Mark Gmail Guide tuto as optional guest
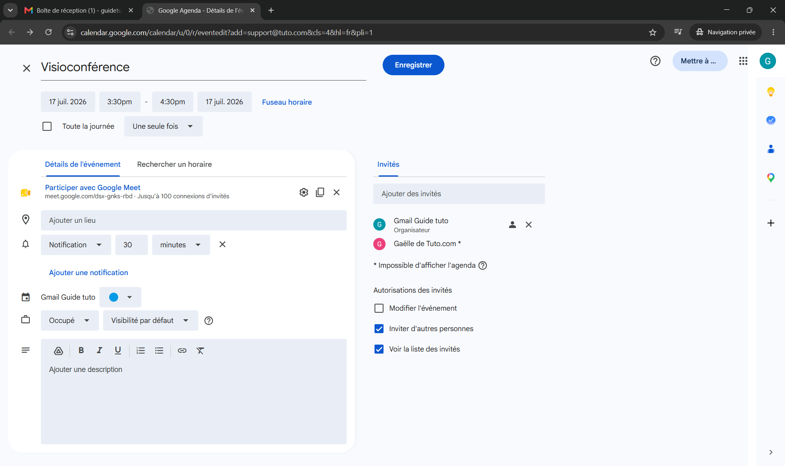This screenshot has height=466, width=785. click(x=512, y=224)
